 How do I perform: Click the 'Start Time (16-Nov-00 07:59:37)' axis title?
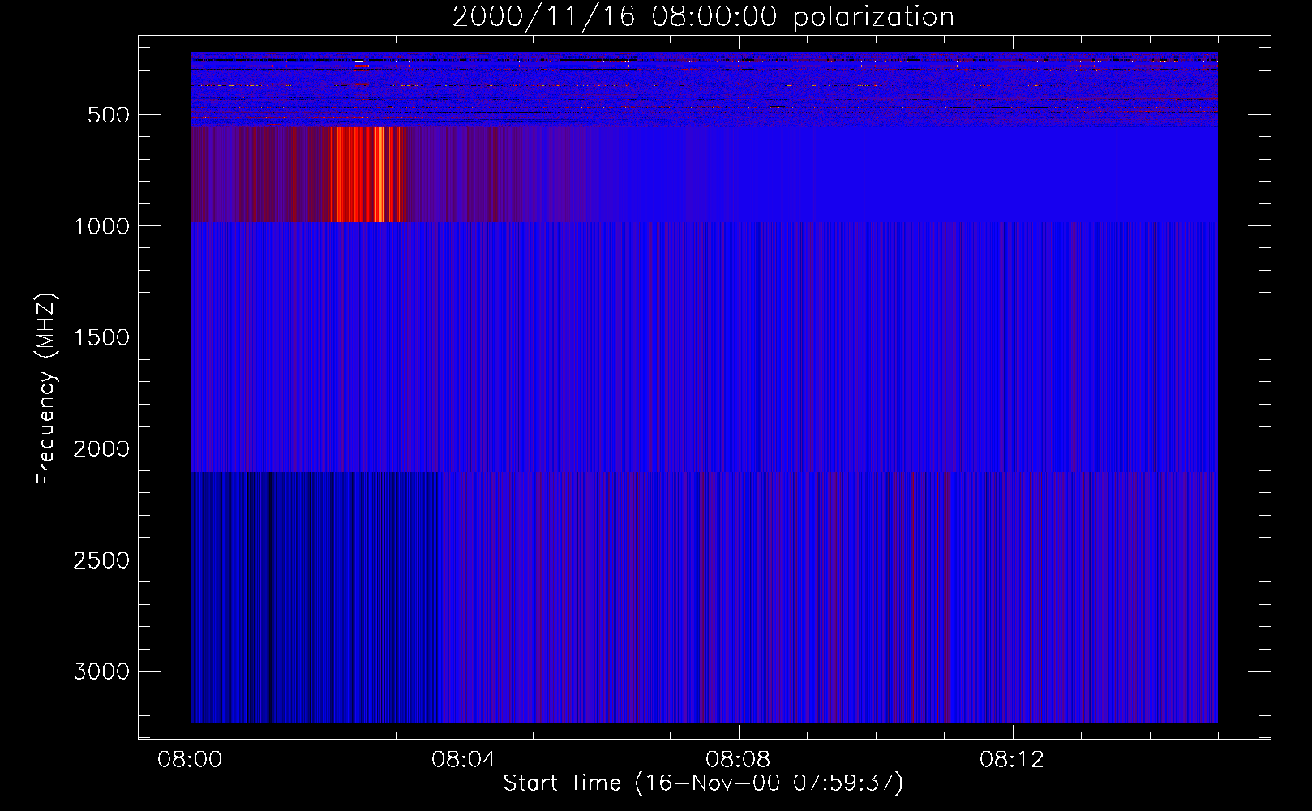[703, 783]
